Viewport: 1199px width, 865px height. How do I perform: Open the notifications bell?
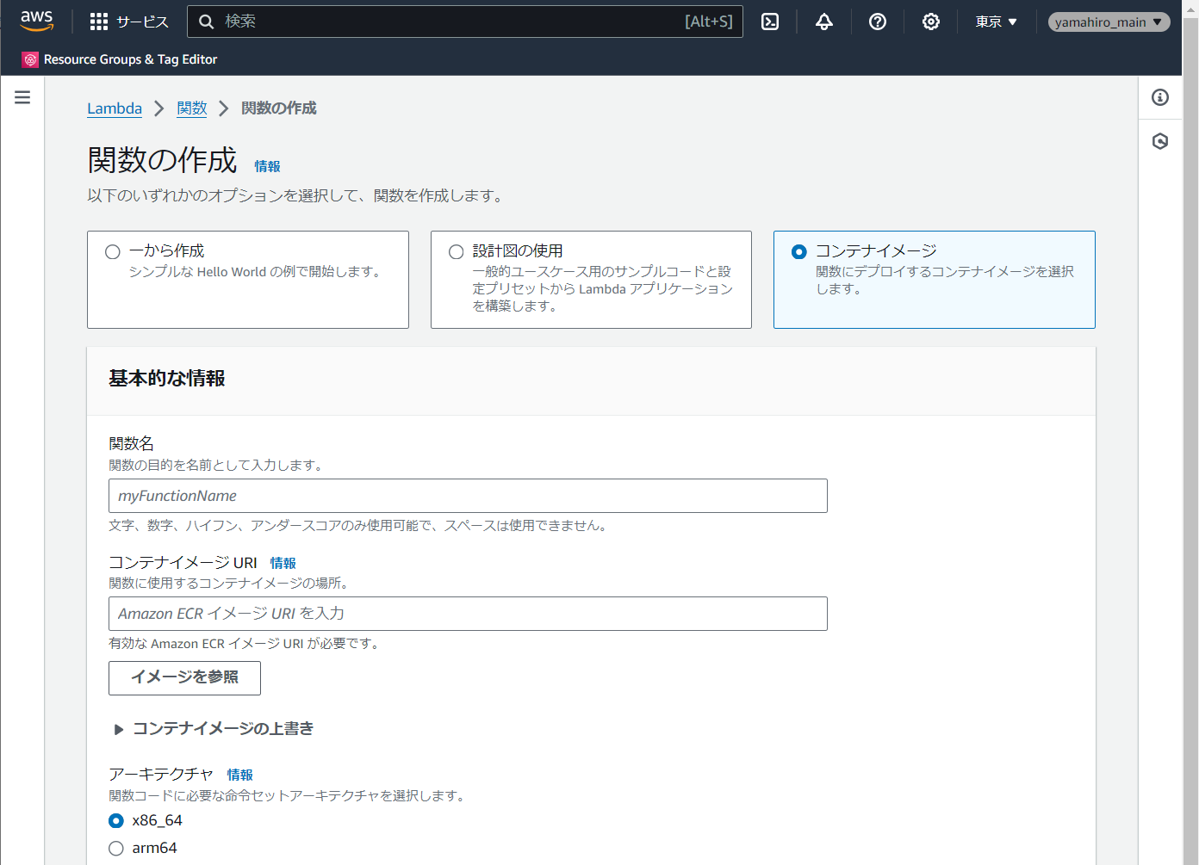[823, 22]
